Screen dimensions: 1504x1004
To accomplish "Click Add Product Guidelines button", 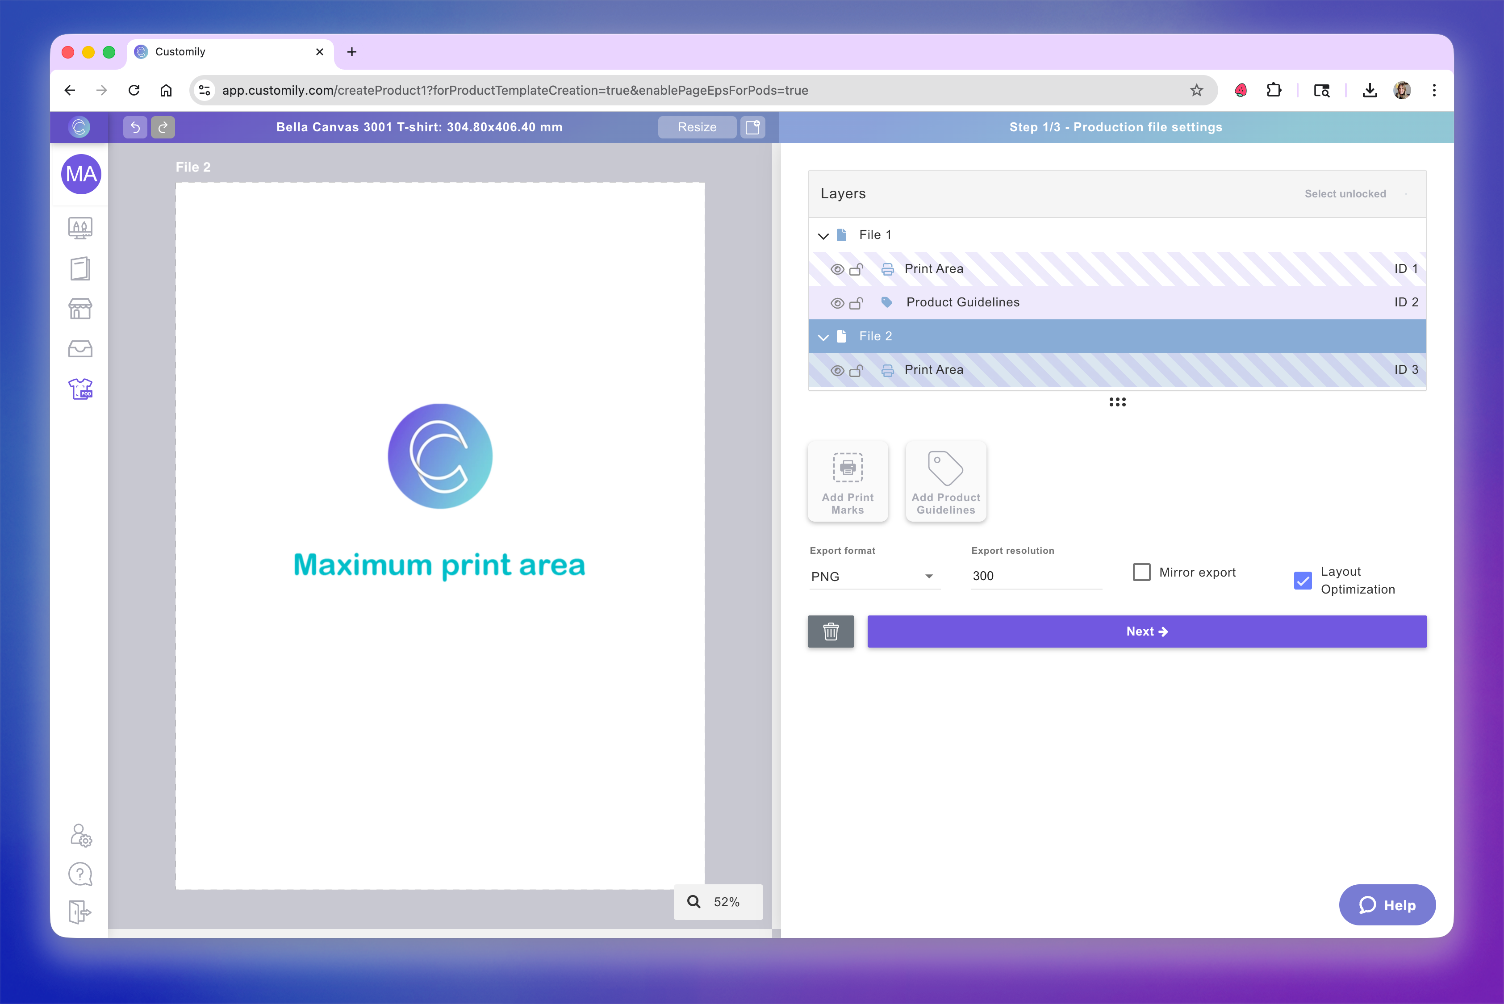I will tap(945, 481).
